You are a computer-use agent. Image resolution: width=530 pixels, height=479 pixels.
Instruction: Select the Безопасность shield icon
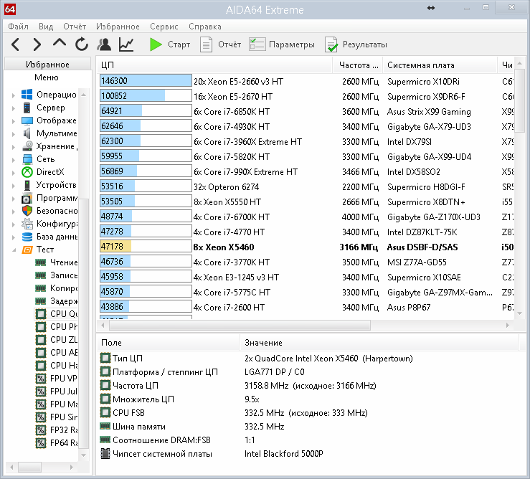point(27,211)
